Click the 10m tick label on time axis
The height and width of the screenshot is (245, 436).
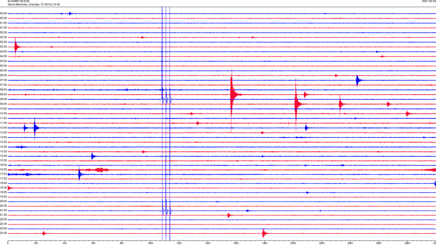point(150,243)
